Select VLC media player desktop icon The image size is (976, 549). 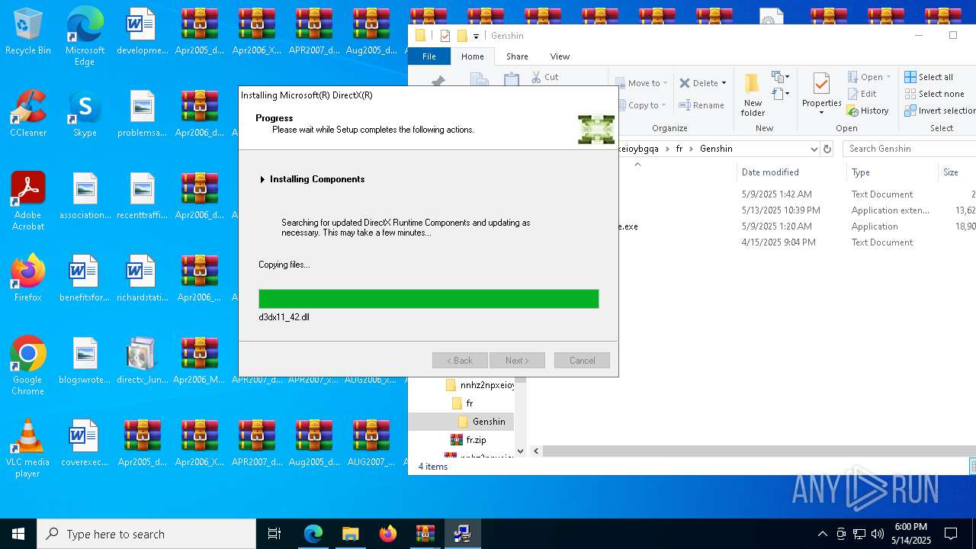28,448
